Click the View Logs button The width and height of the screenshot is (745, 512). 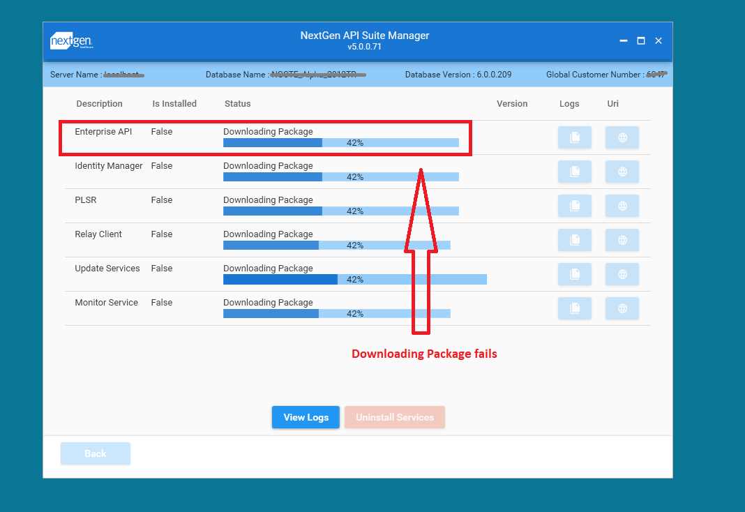pos(306,418)
